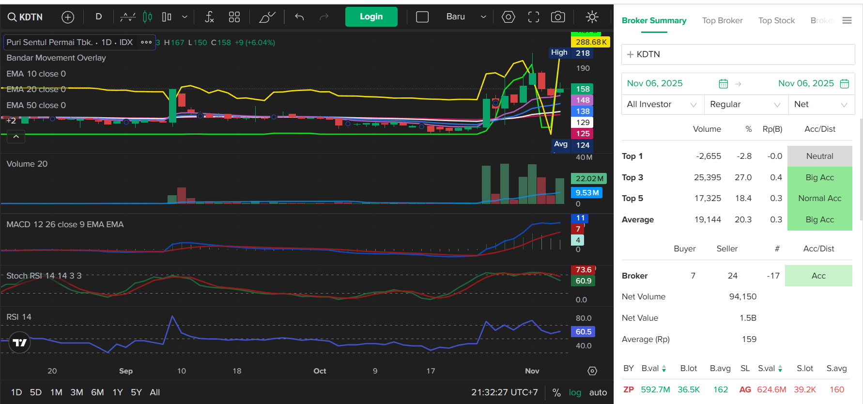Open the Net filter dropdown
863x404 pixels.
[x=821, y=104]
